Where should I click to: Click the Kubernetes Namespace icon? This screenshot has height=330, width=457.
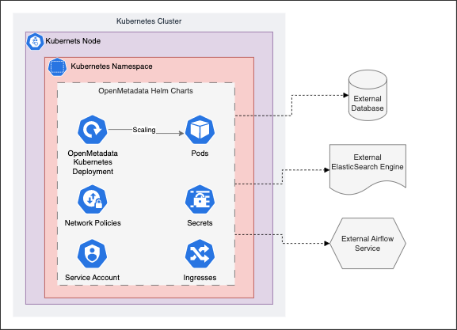pyautogui.click(x=57, y=67)
